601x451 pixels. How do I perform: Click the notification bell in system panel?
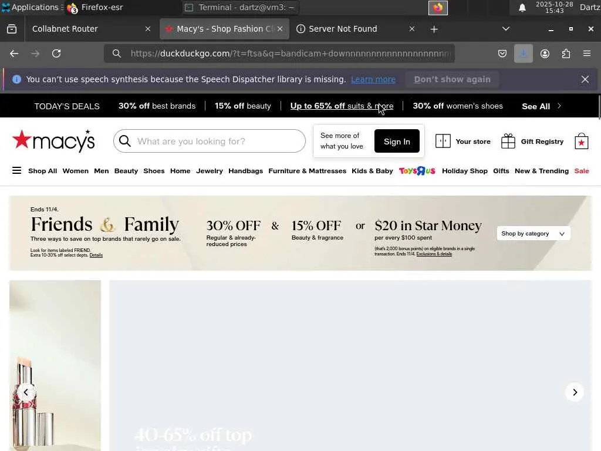(x=522, y=8)
